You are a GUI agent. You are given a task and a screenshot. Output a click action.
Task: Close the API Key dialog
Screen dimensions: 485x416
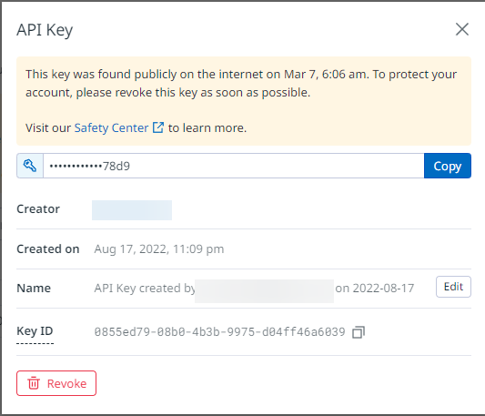462,29
